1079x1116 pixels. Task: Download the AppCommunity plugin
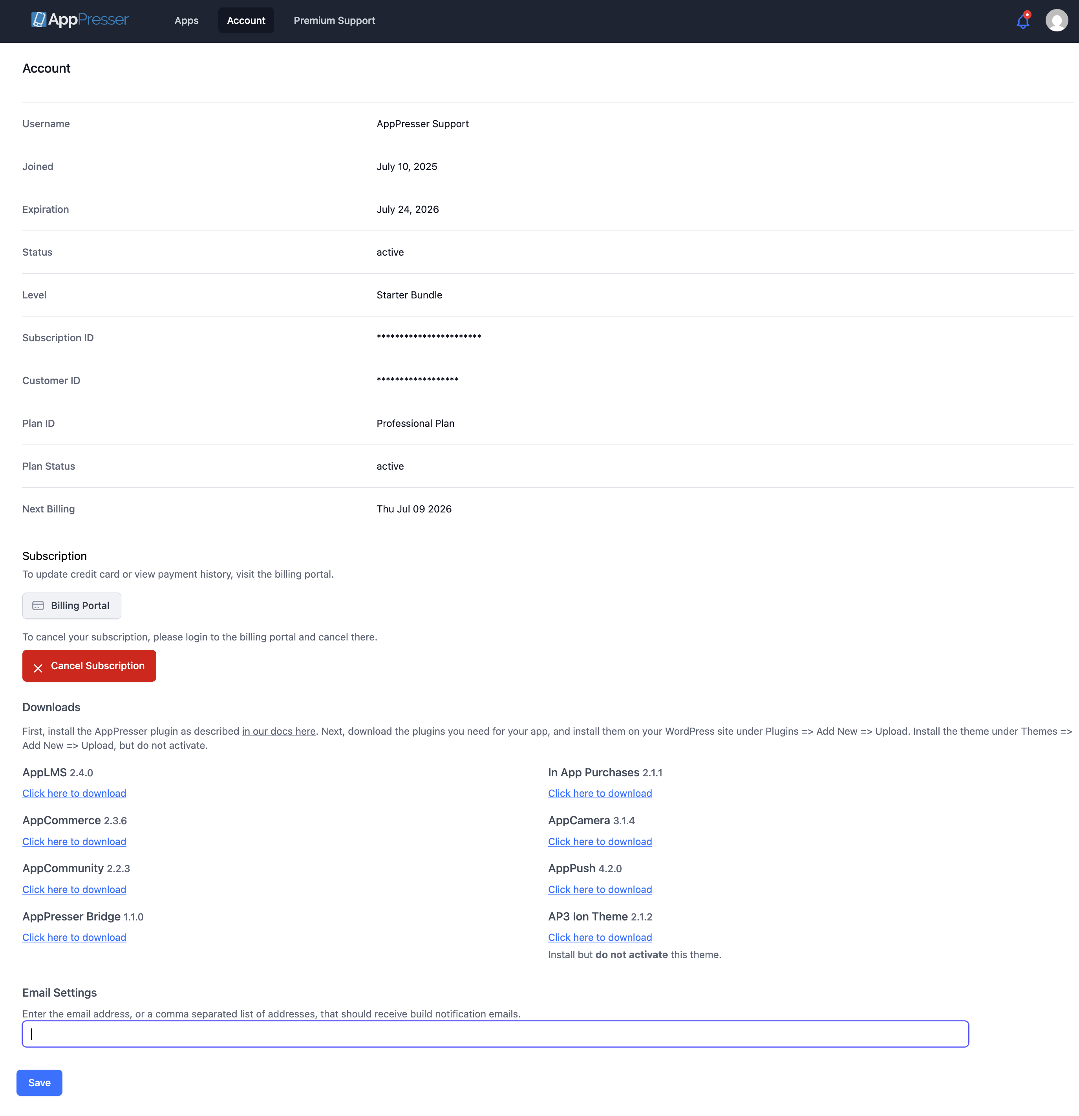(x=74, y=889)
